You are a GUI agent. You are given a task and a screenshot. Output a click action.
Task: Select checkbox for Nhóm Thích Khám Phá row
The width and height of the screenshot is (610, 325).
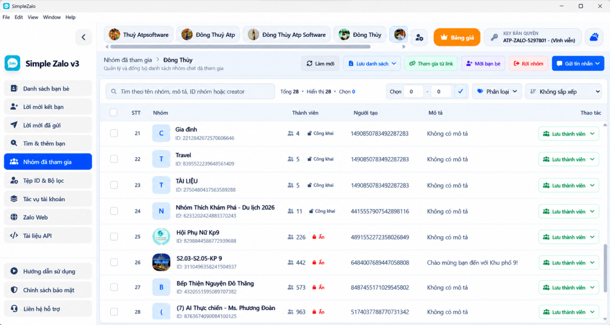tap(114, 211)
